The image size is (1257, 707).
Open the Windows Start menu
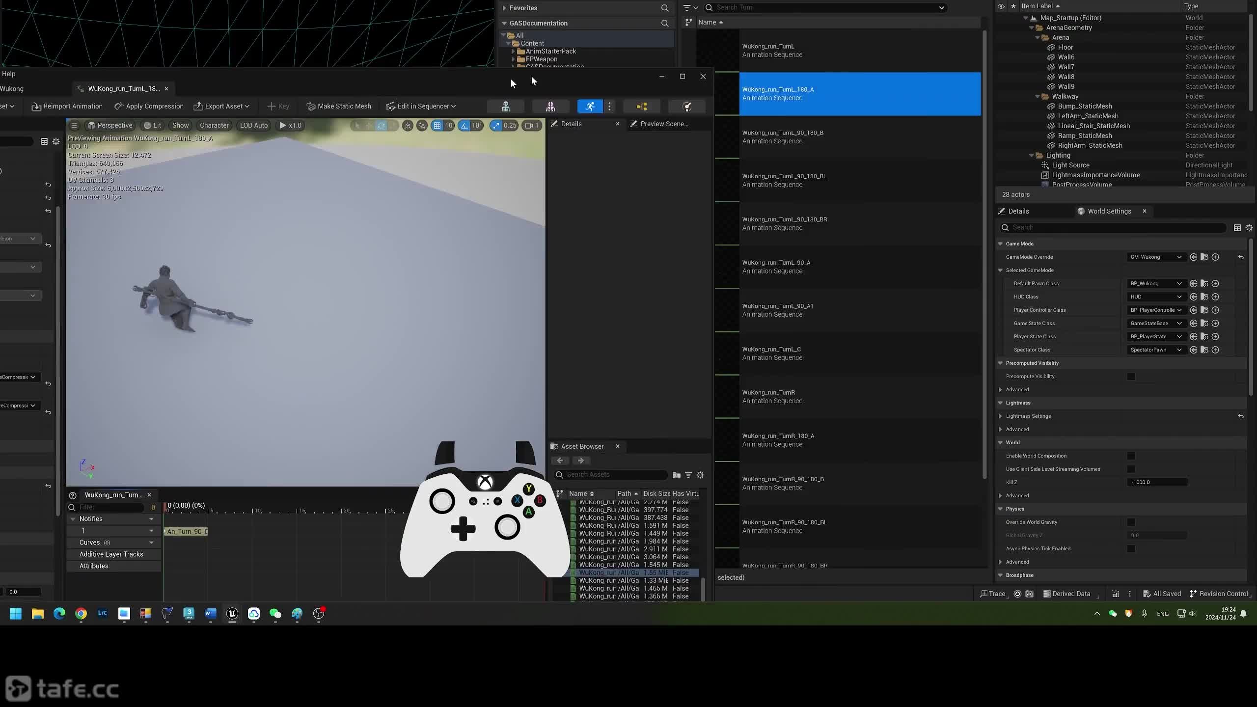(16, 613)
